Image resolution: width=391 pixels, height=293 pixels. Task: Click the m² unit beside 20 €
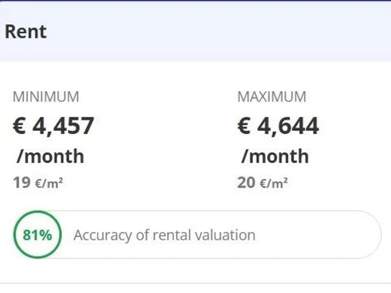(x=280, y=184)
